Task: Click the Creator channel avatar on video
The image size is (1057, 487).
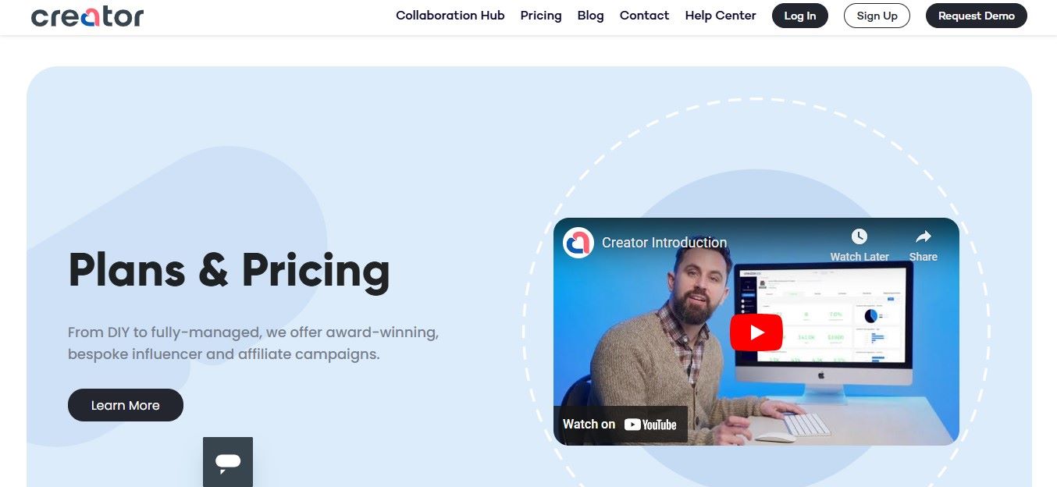Action: tap(578, 243)
